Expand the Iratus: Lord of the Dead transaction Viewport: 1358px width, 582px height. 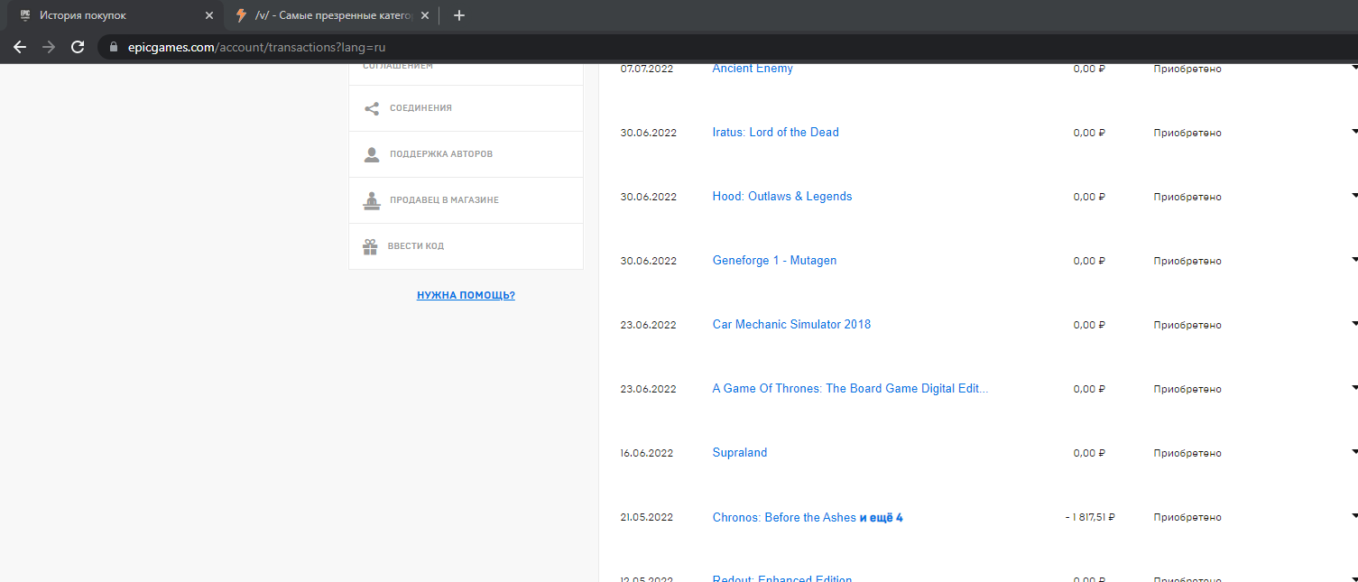tap(1353, 132)
